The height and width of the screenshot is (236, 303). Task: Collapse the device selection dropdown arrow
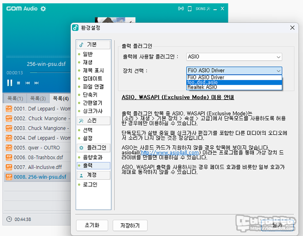(278, 71)
